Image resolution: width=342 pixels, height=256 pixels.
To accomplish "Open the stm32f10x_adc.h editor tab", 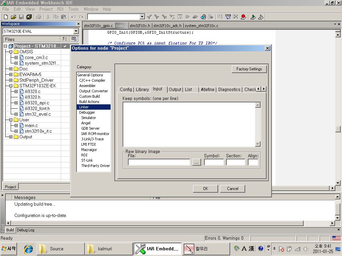I will [168, 25].
